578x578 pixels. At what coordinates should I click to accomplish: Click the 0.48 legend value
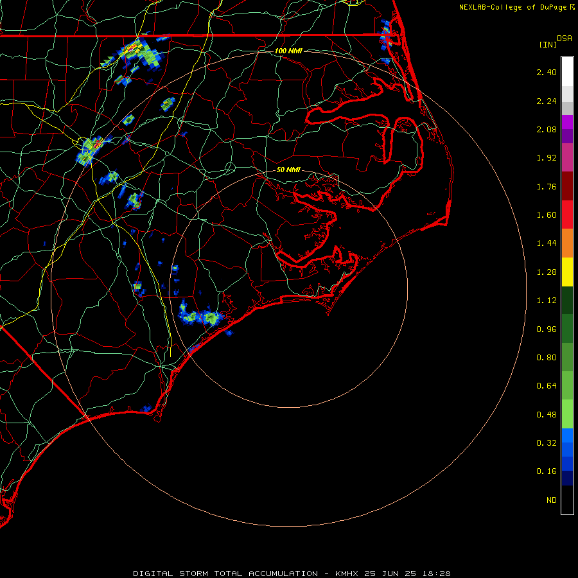point(547,415)
